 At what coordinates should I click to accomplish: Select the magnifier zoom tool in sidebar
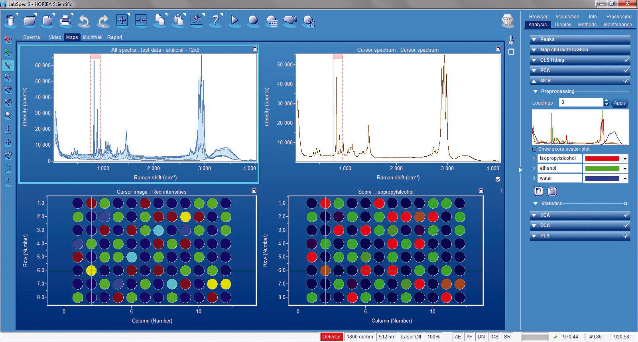(x=8, y=116)
